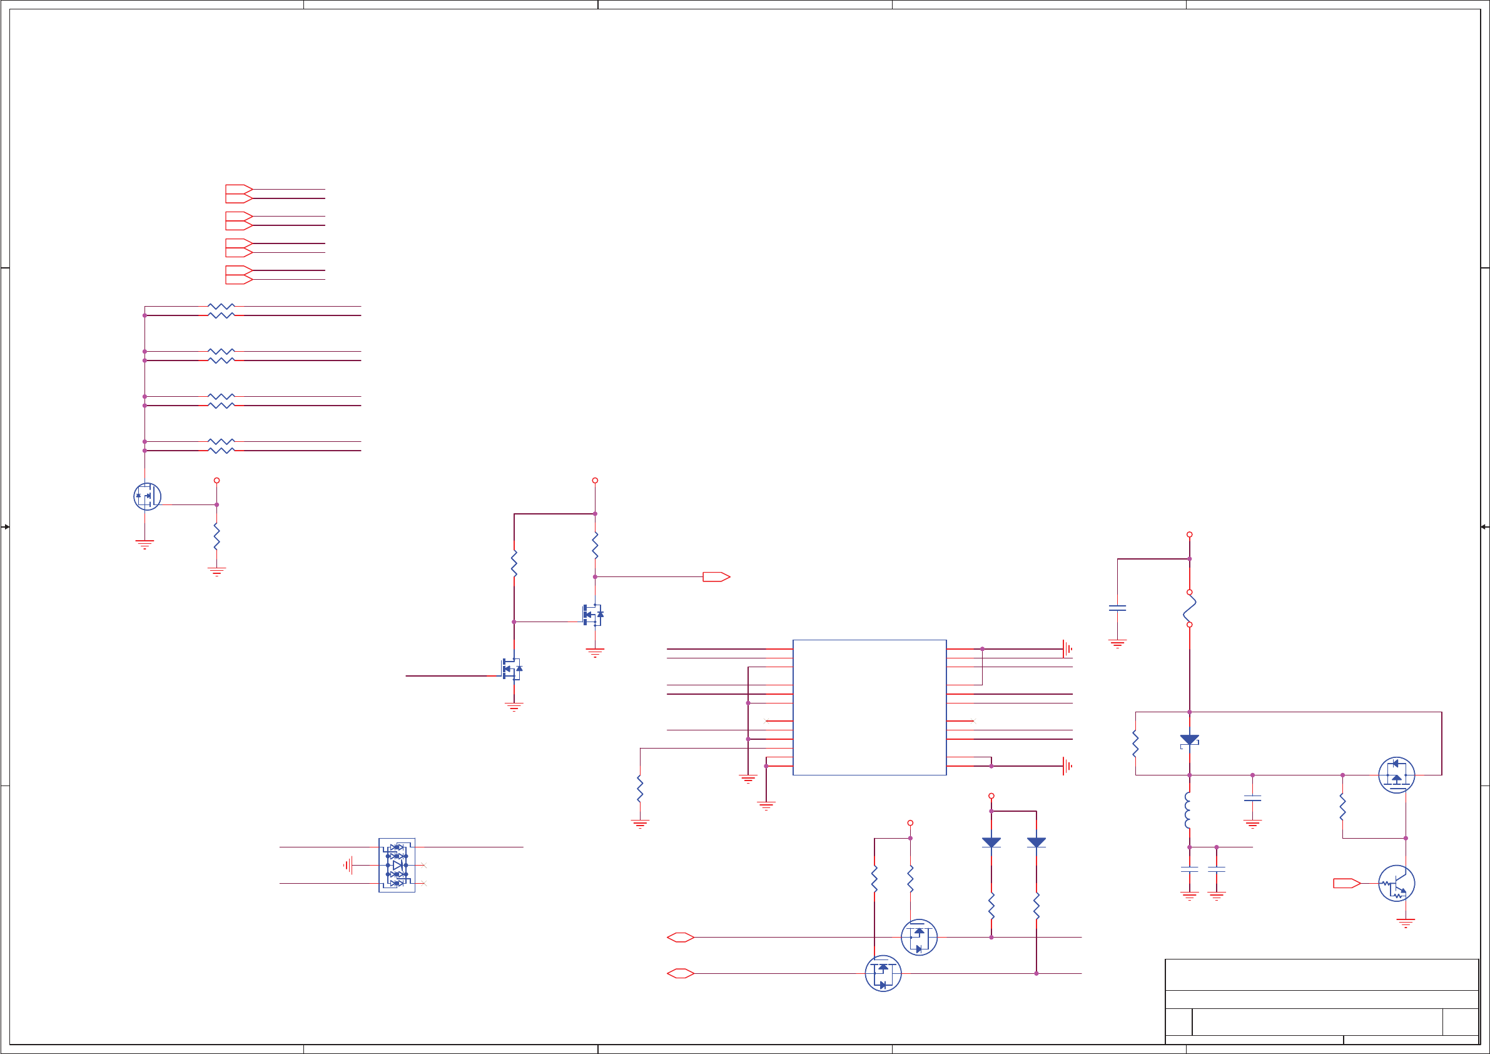Image resolution: width=1490 pixels, height=1054 pixels.
Task: Click the circled MOSFET at the far left
Action: coord(148,497)
